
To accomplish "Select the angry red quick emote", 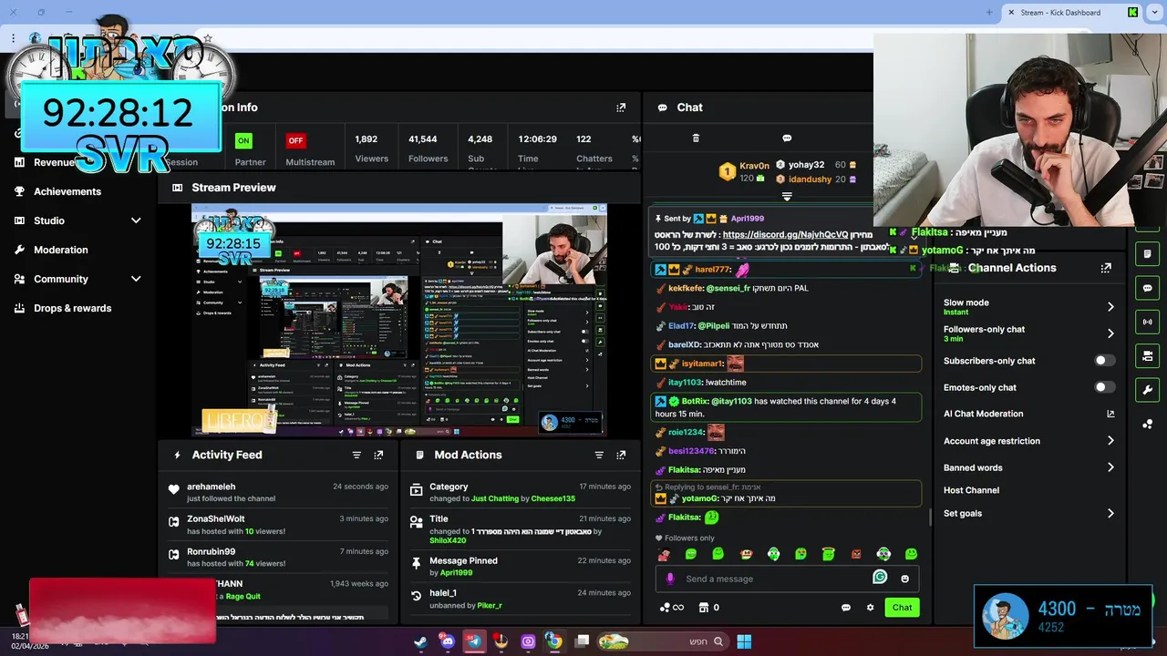I will [x=856, y=554].
